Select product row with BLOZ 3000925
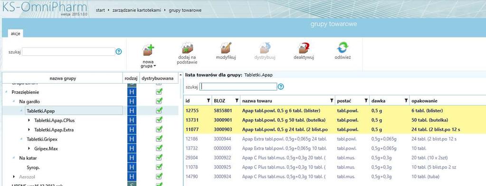486x186 pixels. pos(335,167)
